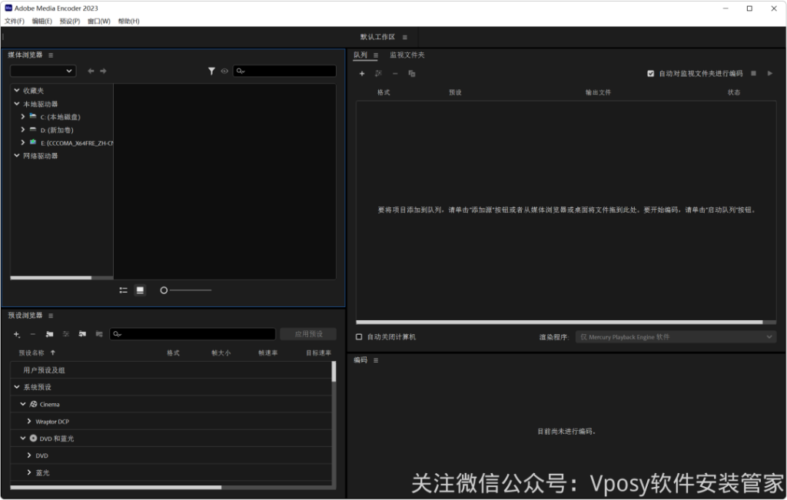Viewport: 787px width, 500px height.
Task: Open add output settings icon in queue
Action: (x=378, y=74)
